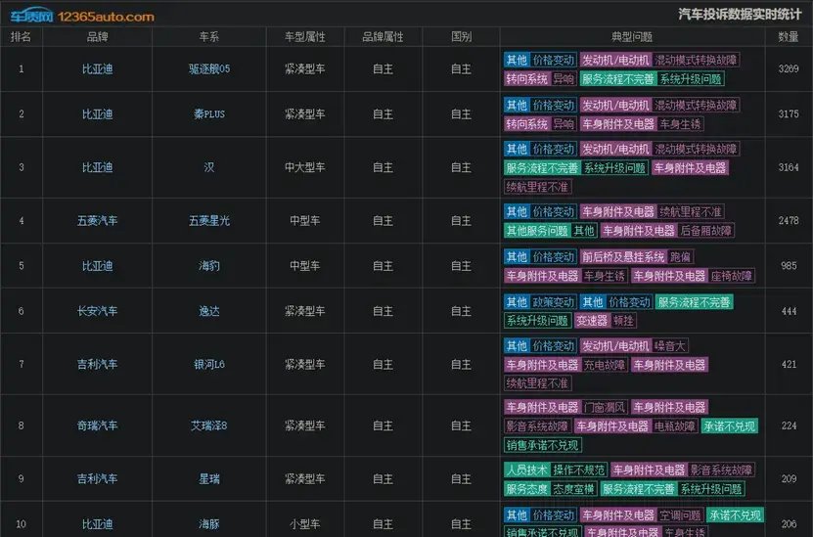Open the 海豹 car series link
The image size is (813, 537).
(209, 266)
